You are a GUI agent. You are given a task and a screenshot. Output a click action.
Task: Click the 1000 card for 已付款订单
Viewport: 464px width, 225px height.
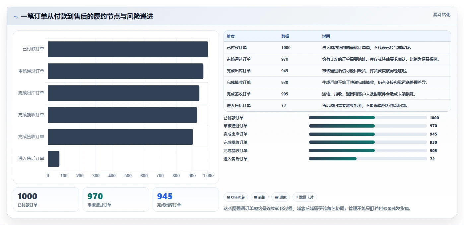[x=46, y=199]
